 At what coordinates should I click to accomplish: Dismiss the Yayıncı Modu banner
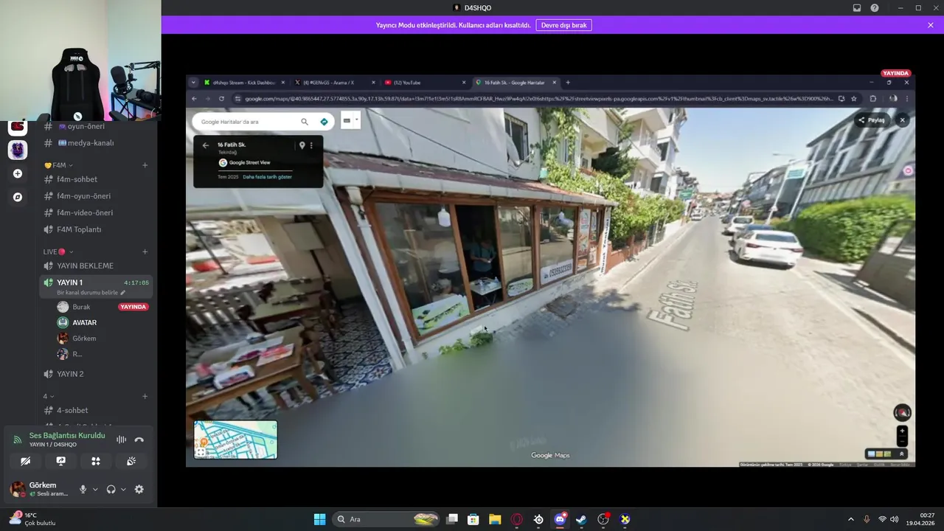(931, 25)
